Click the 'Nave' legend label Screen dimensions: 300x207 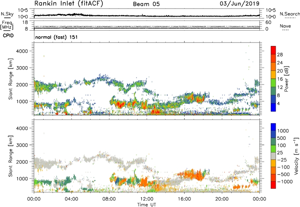(285, 26)
